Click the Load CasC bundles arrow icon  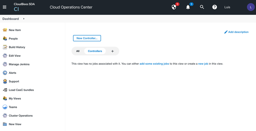pyautogui.click(x=5, y=90)
